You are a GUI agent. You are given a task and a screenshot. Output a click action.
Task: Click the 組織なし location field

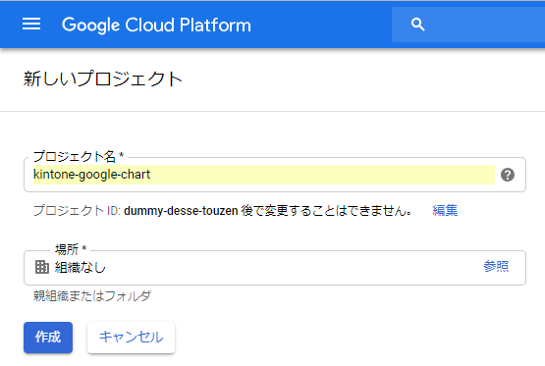click(x=275, y=268)
